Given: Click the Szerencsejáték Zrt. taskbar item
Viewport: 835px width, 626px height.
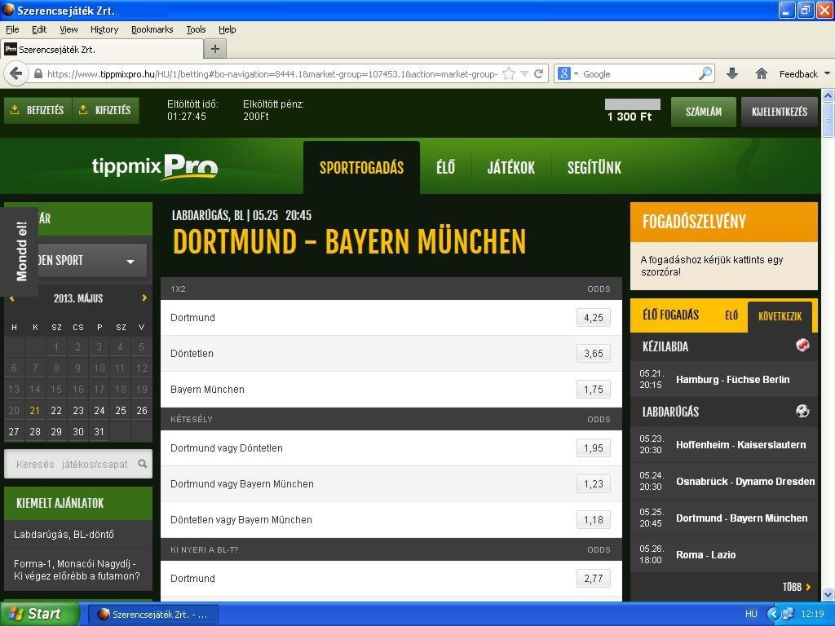Looking at the screenshot, I should tap(152, 615).
